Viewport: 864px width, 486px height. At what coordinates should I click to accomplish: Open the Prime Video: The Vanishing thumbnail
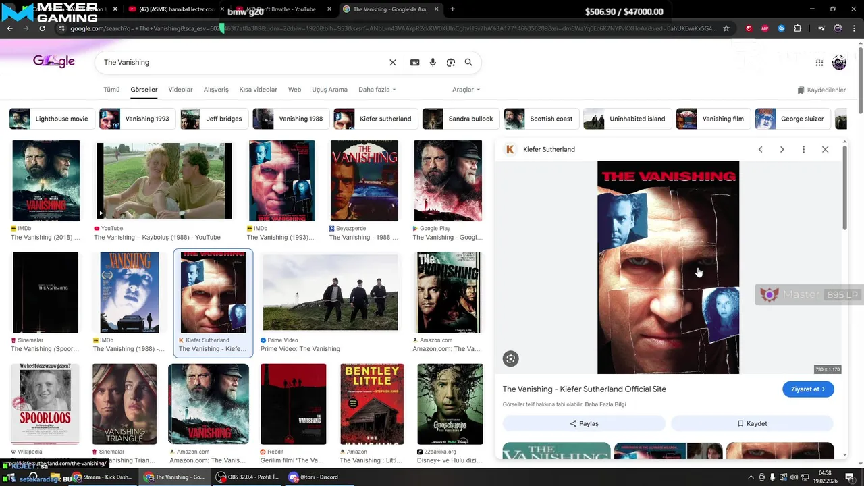click(x=330, y=292)
